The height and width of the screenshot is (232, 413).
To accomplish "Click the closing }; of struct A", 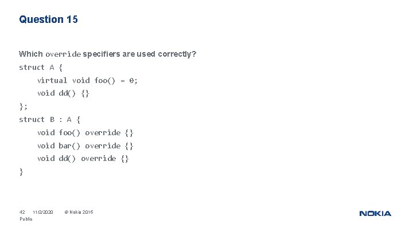I will [23, 107].
